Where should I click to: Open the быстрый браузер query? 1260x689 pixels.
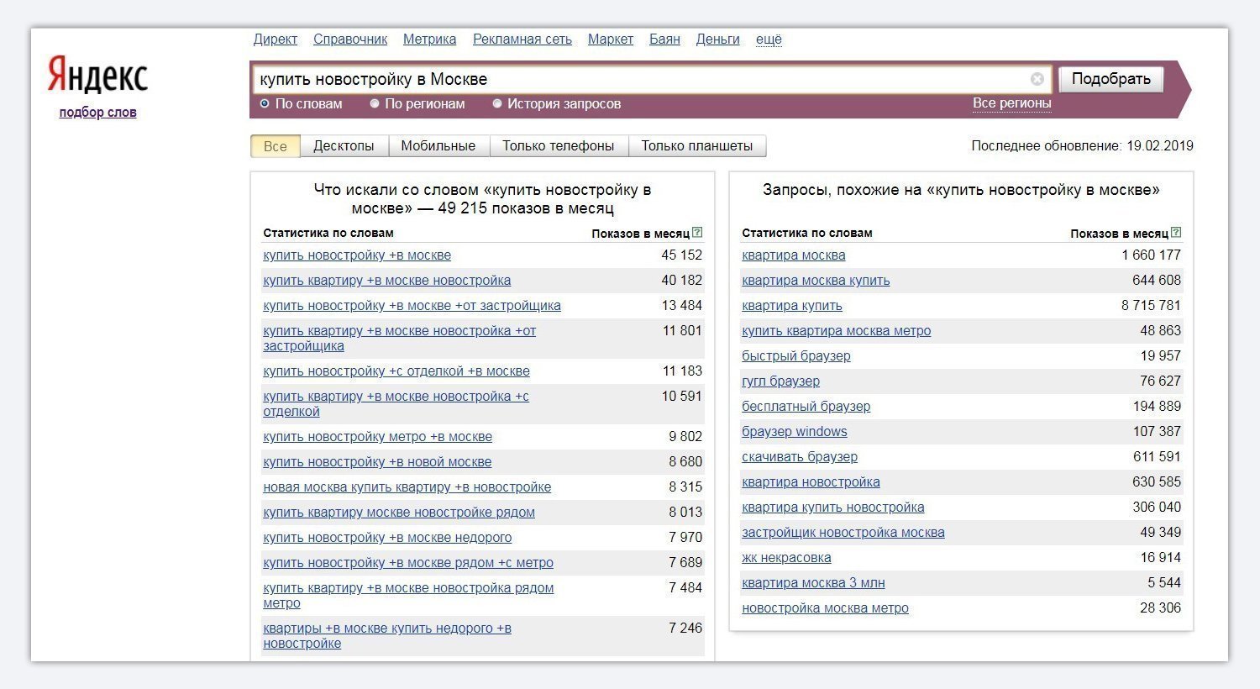pyautogui.click(x=796, y=356)
